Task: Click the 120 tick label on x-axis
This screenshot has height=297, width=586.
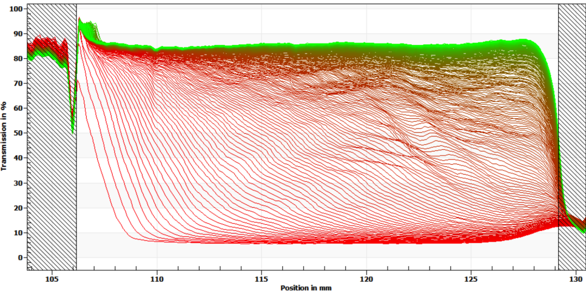Action: tap(366, 279)
